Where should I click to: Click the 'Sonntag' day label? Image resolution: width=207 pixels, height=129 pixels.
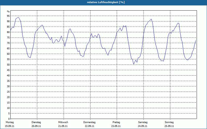point(169,122)
